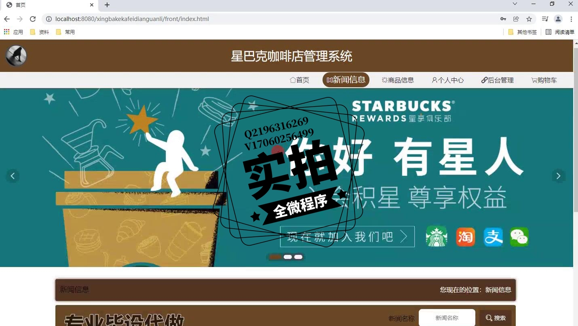
Task: Select the third carousel indicator
Action: [x=298, y=257]
